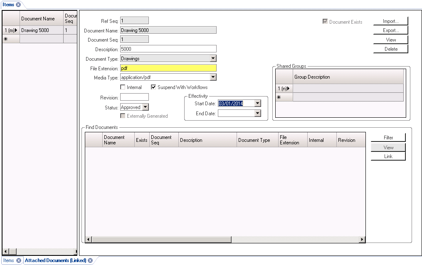Toggle the Internal checkbox
The height and width of the screenshot is (265, 422).
(123, 87)
